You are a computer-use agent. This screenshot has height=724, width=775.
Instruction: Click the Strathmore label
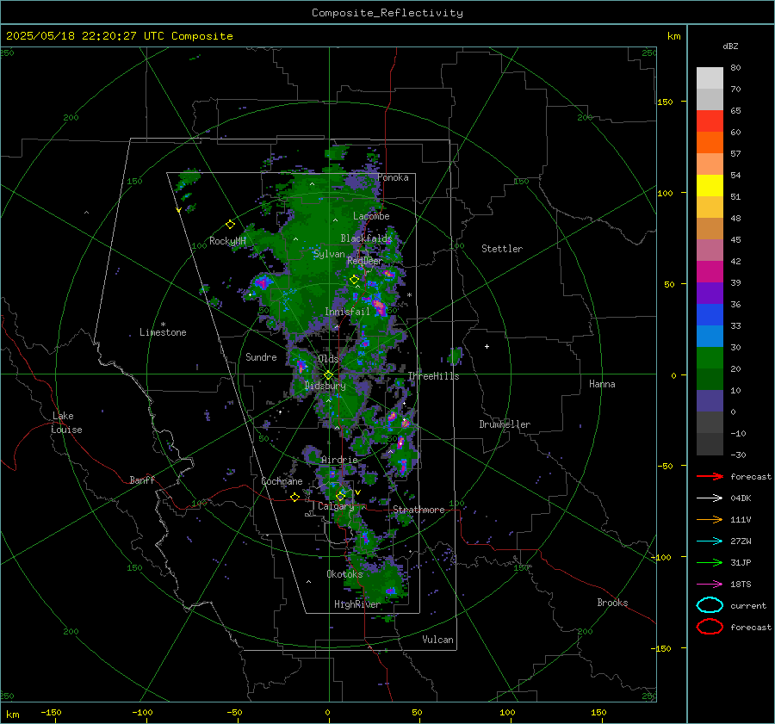click(x=418, y=510)
